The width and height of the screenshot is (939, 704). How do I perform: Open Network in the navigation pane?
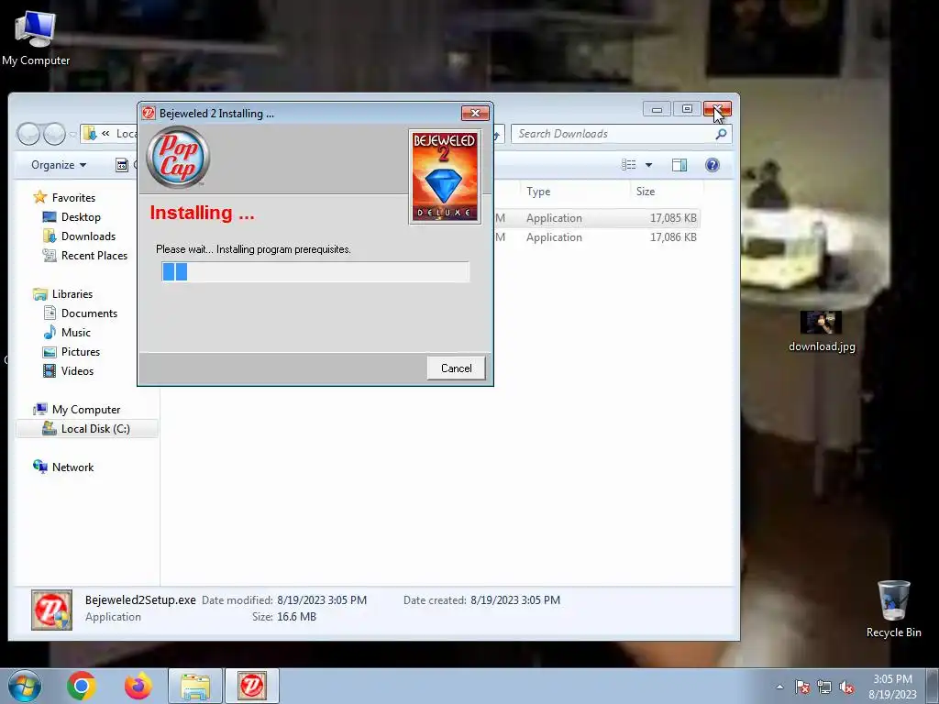[72, 467]
